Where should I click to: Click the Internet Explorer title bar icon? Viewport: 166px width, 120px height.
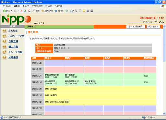pos(2,2)
